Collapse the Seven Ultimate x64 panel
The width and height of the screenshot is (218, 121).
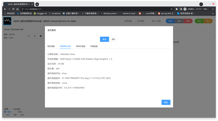click(x=43, y=29)
